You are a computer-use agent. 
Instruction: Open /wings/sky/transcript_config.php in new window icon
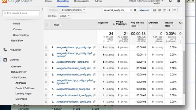point(94,47)
